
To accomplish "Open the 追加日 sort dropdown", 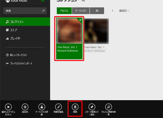I will pos(124,11).
